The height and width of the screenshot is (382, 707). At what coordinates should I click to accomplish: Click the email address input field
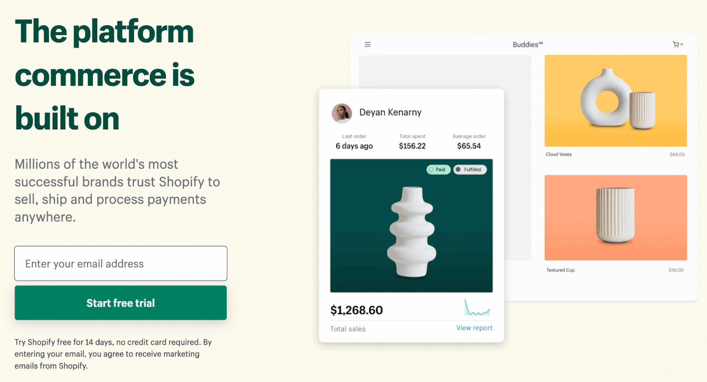pos(120,264)
